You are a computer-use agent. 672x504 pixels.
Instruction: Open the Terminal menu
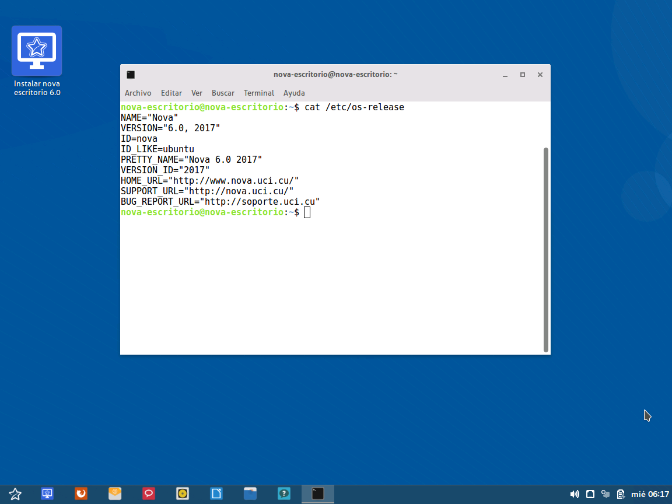(259, 93)
